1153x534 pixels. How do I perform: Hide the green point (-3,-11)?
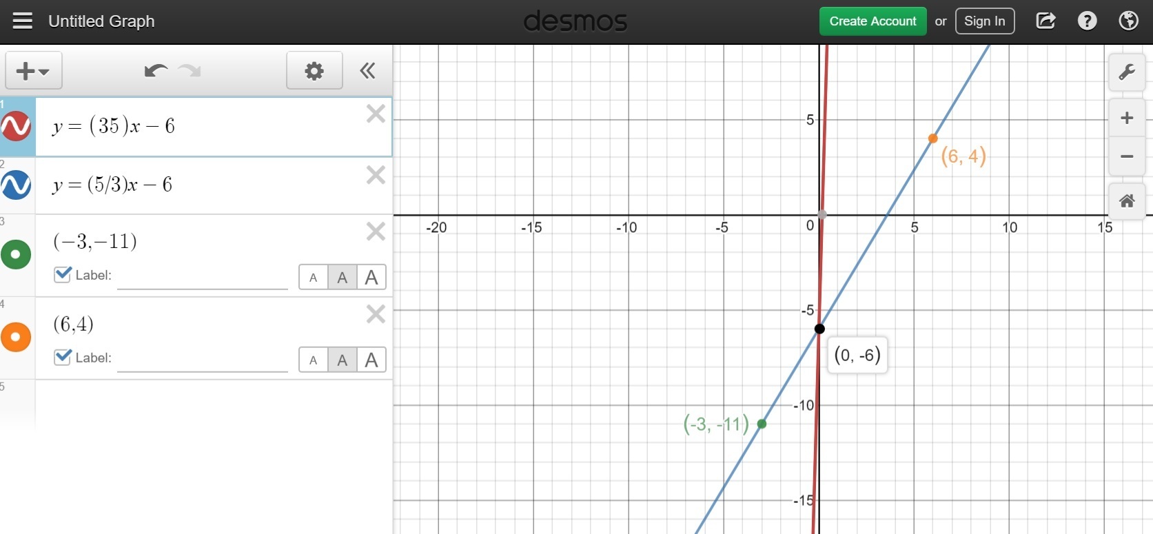pos(16,254)
